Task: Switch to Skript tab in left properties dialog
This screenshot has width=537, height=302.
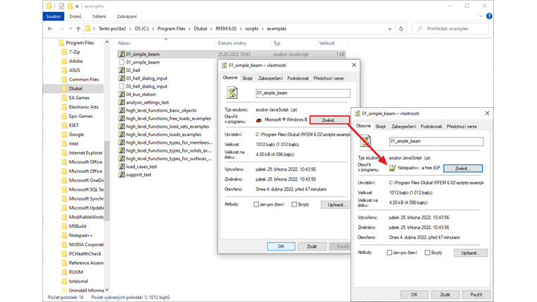Action: [247, 78]
